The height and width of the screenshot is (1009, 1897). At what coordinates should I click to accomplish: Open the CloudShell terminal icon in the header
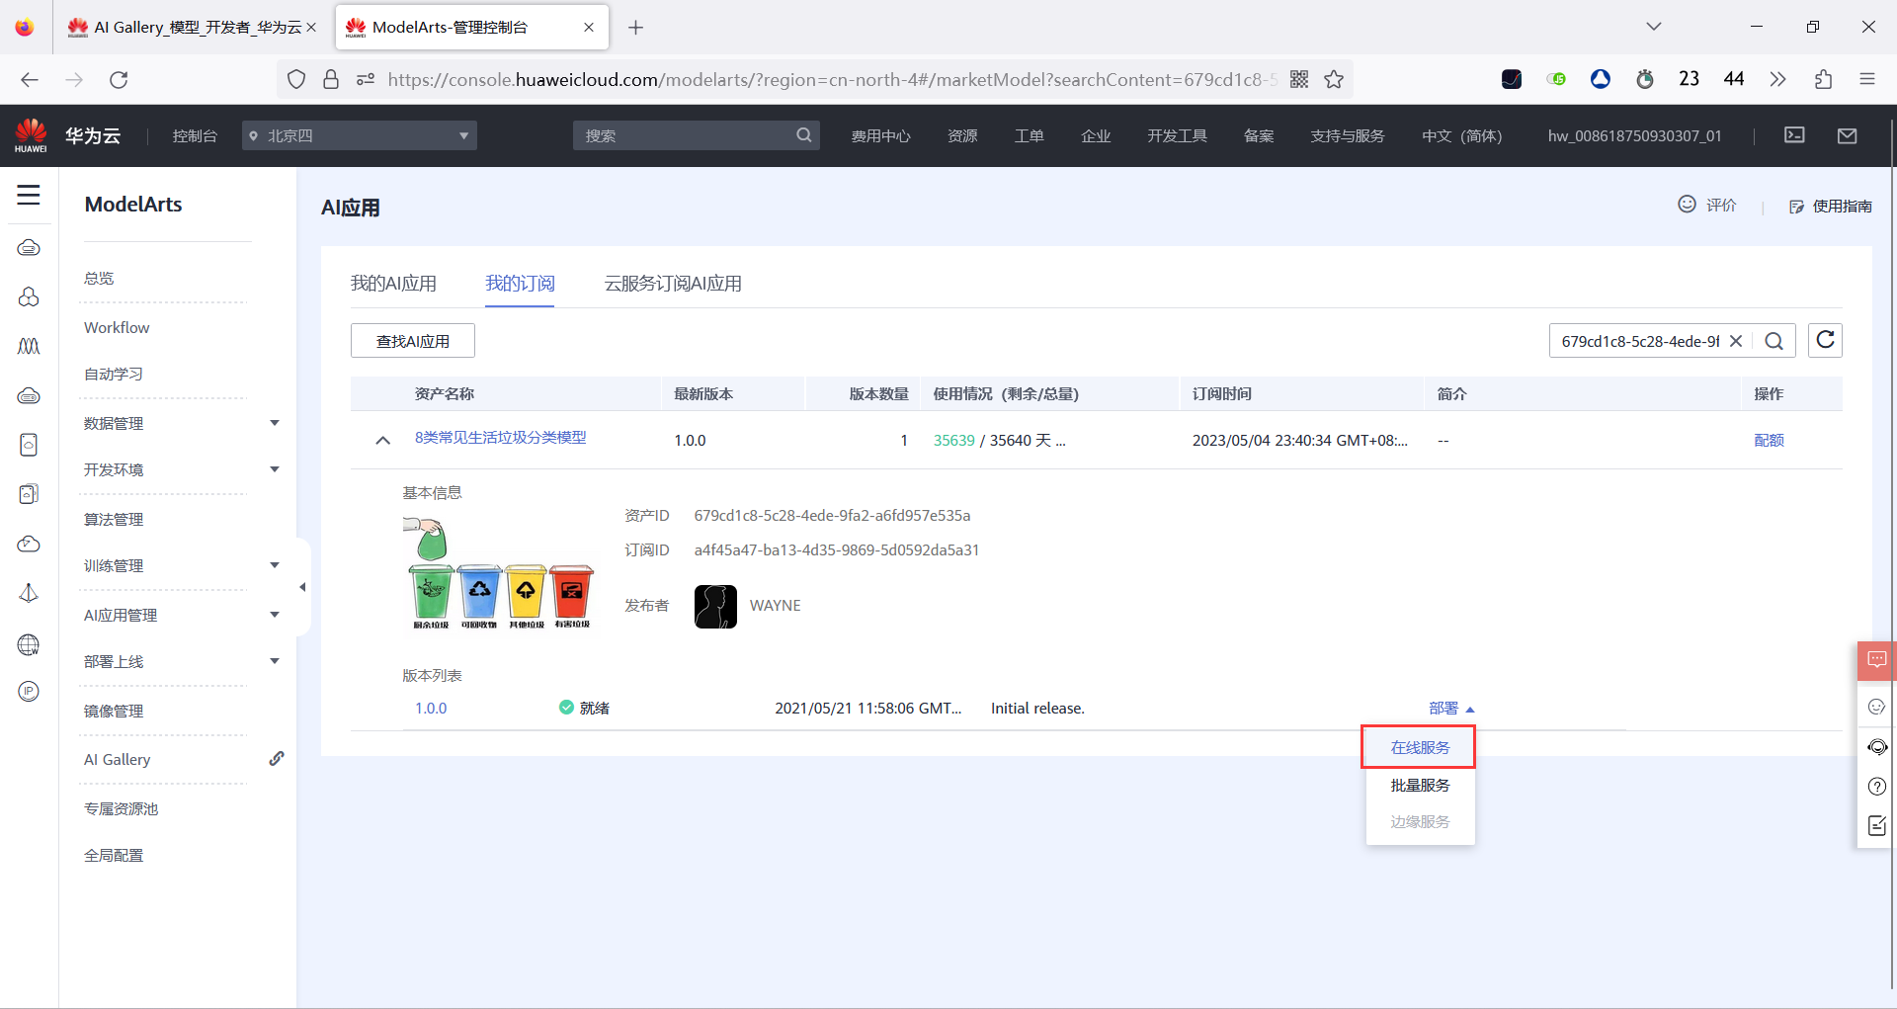pyautogui.click(x=1794, y=135)
